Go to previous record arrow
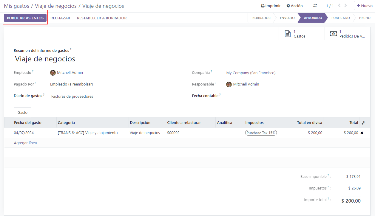This screenshot has height=216, width=375. click(339, 6)
